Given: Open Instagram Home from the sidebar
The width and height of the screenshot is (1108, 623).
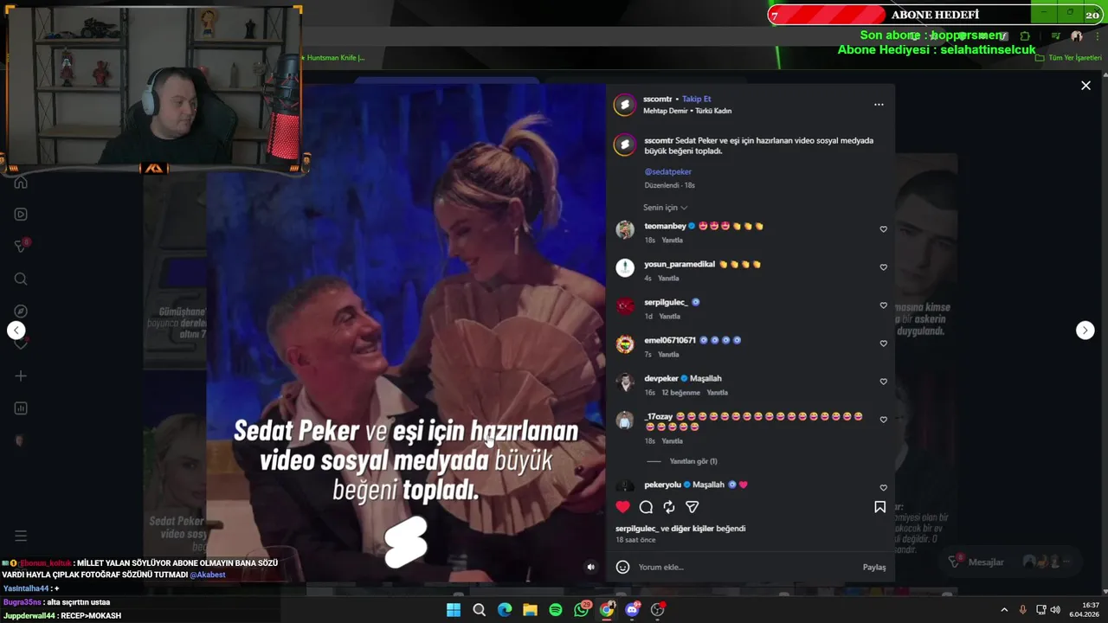Looking at the screenshot, I should pos(21,182).
